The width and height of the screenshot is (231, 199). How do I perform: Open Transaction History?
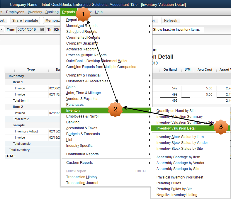point(106,177)
